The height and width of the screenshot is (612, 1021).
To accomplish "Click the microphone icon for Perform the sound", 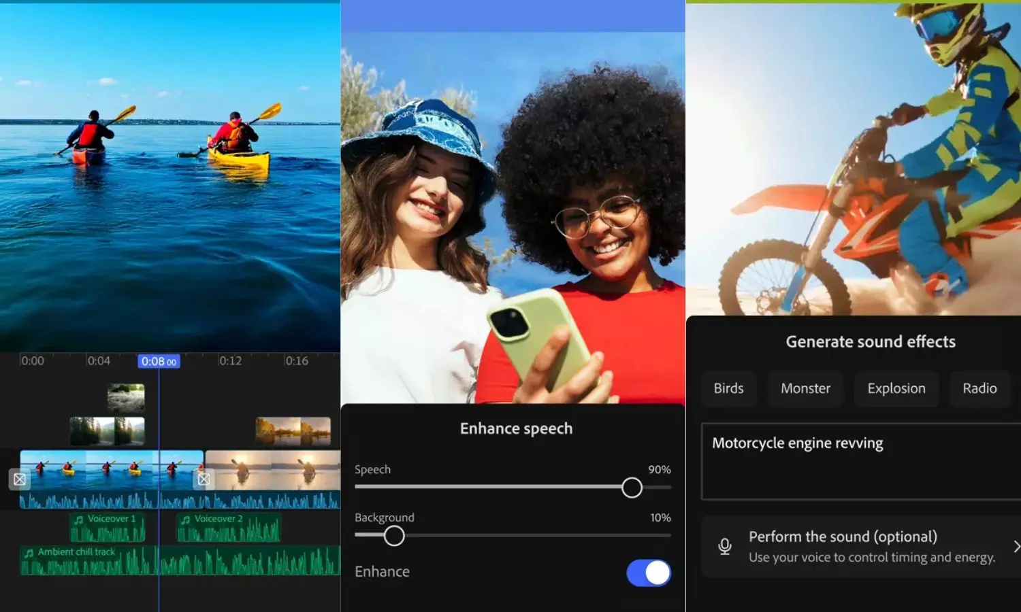I will (725, 546).
